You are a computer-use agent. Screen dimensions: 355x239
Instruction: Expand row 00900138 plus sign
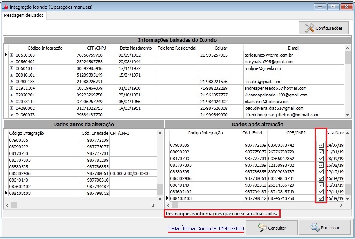pos(11,82)
